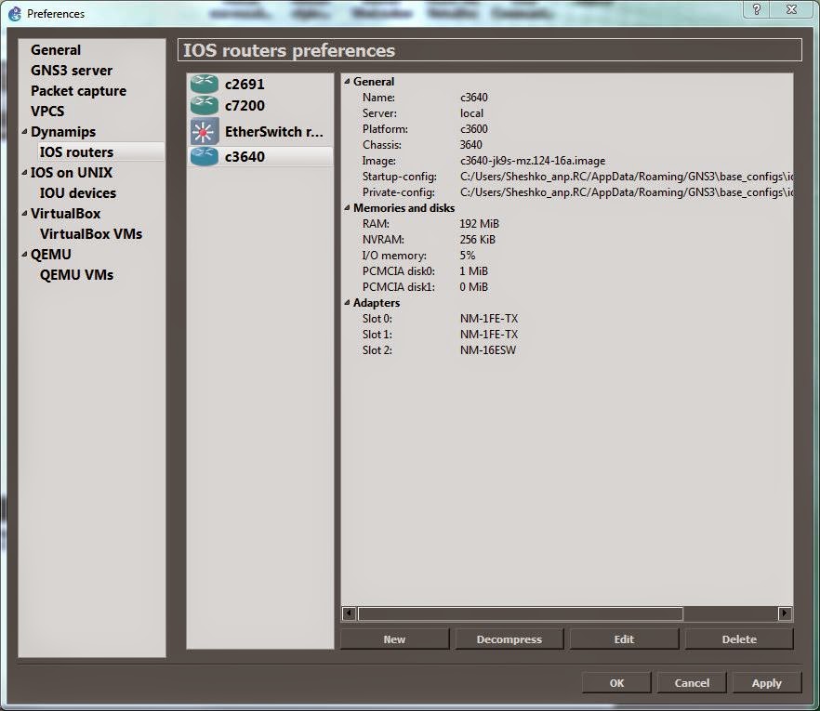Select the EtherSwitch router icon
The height and width of the screenshot is (711, 820).
point(204,131)
